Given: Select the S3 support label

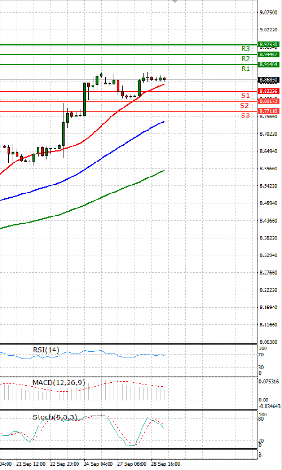Looking at the screenshot, I should [245, 116].
